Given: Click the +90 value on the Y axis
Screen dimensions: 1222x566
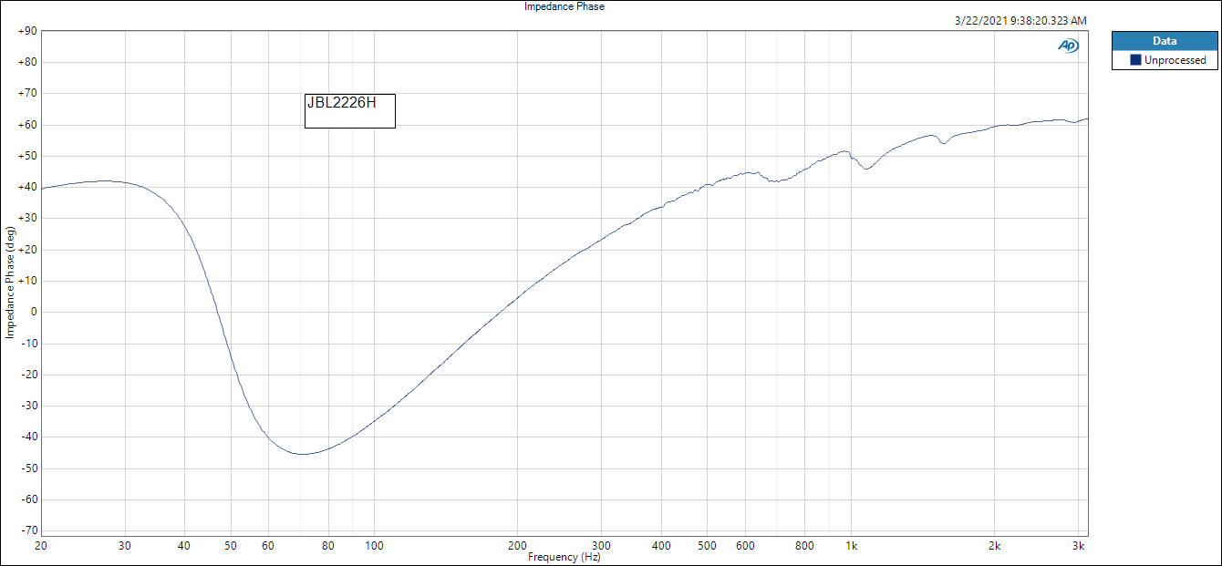Looking at the screenshot, I should pyautogui.click(x=26, y=31).
